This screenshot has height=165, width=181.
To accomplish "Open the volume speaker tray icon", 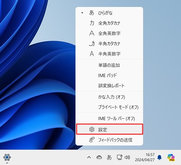I will tap(127, 157).
